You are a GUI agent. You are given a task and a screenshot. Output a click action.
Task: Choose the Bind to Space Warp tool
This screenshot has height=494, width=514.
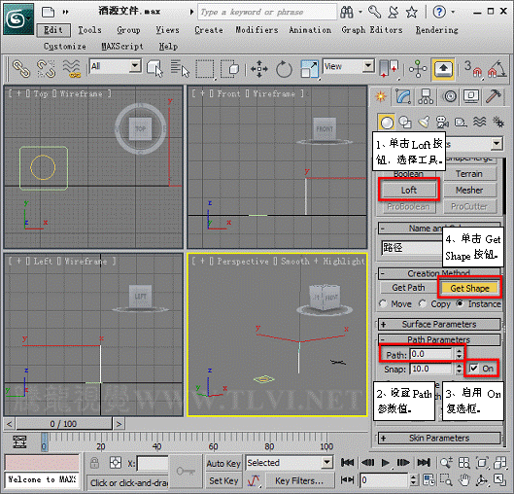[x=72, y=68]
